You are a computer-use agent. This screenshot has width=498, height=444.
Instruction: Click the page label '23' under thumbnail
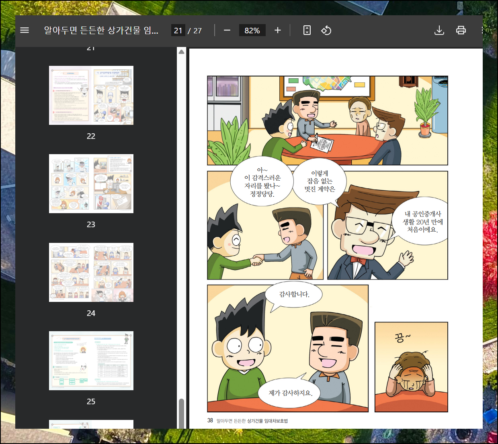click(91, 224)
